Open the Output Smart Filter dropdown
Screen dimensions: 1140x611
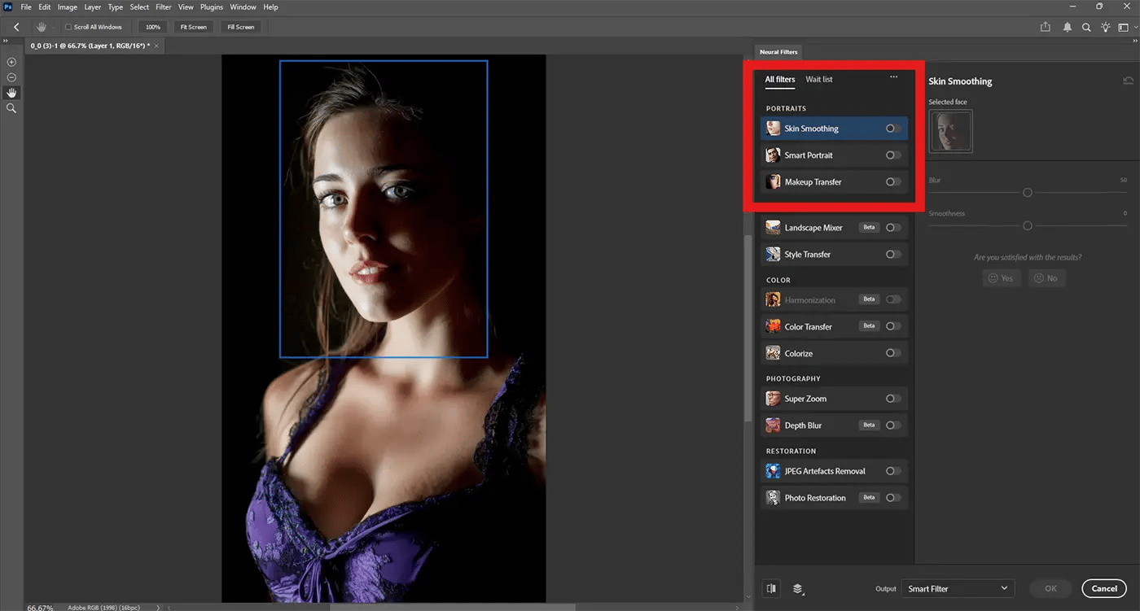click(958, 588)
